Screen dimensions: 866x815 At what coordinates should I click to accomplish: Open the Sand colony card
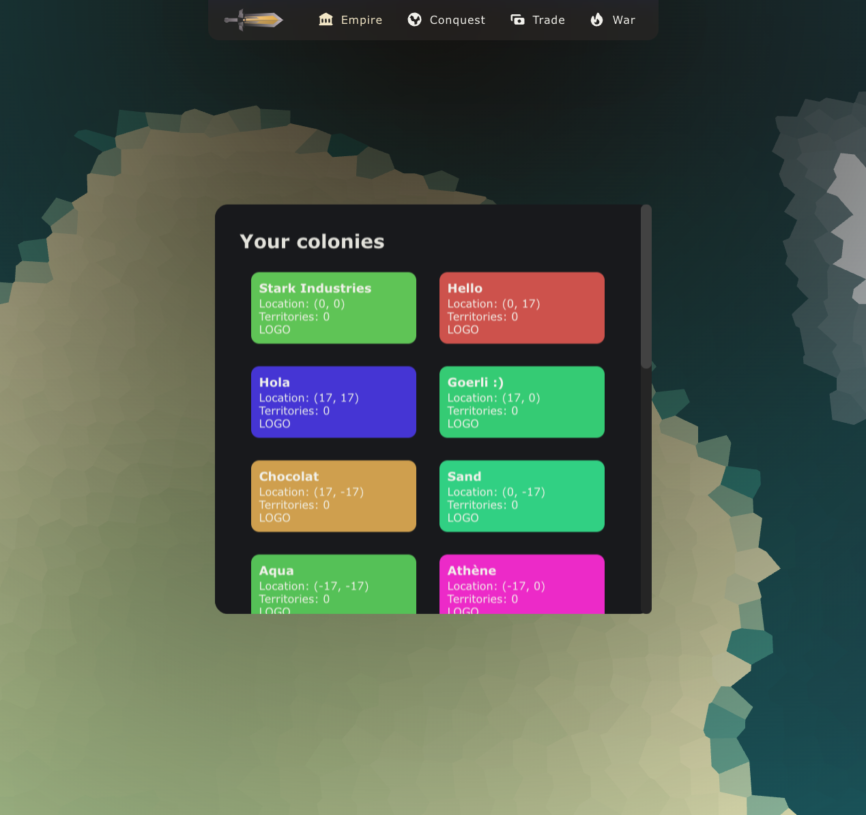522,497
